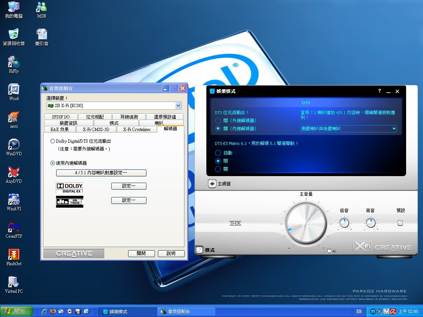Toggle the 預設 preset checkbox

tap(400, 223)
